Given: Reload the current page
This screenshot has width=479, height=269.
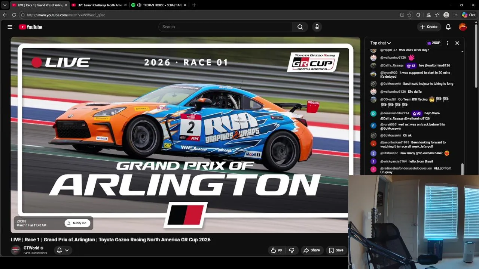Looking at the screenshot, I should point(14,15).
